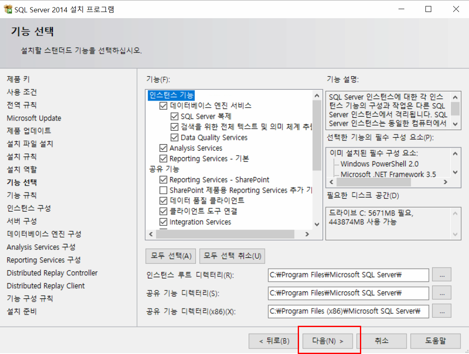Click the Analysis Services 구성 step
This screenshot has width=469, height=354.
coord(41,247)
